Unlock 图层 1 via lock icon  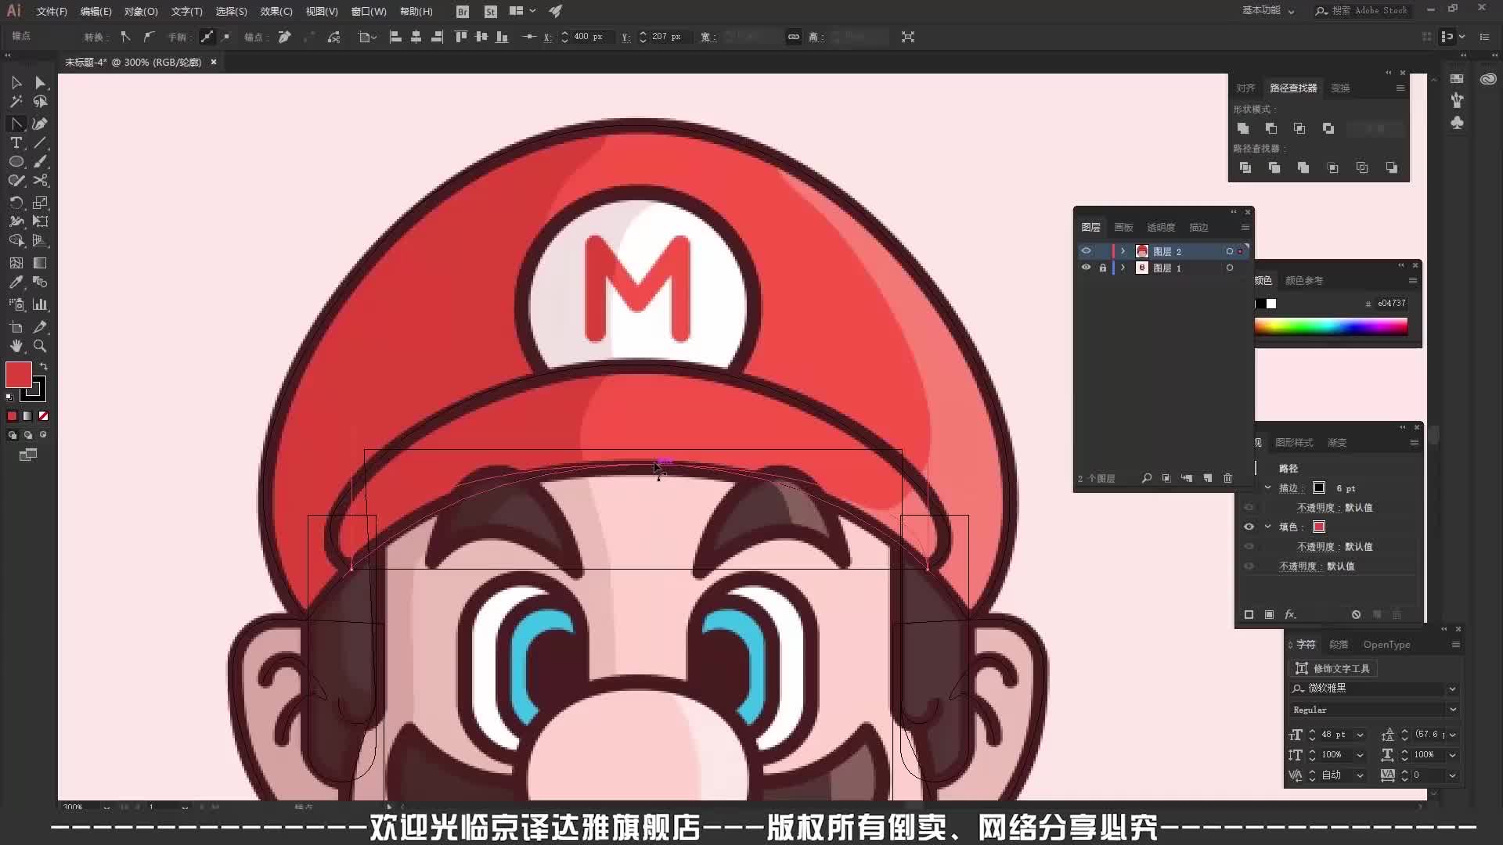[1103, 268]
